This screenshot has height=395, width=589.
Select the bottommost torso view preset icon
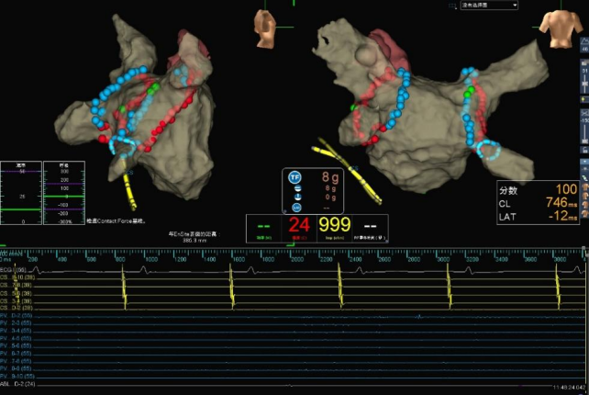pos(584,214)
